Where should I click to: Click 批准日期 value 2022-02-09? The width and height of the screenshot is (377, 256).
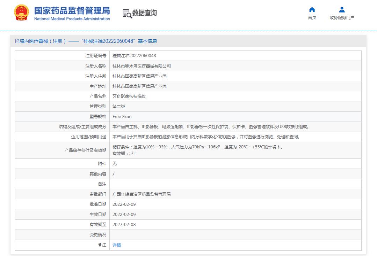coord(124,204)
